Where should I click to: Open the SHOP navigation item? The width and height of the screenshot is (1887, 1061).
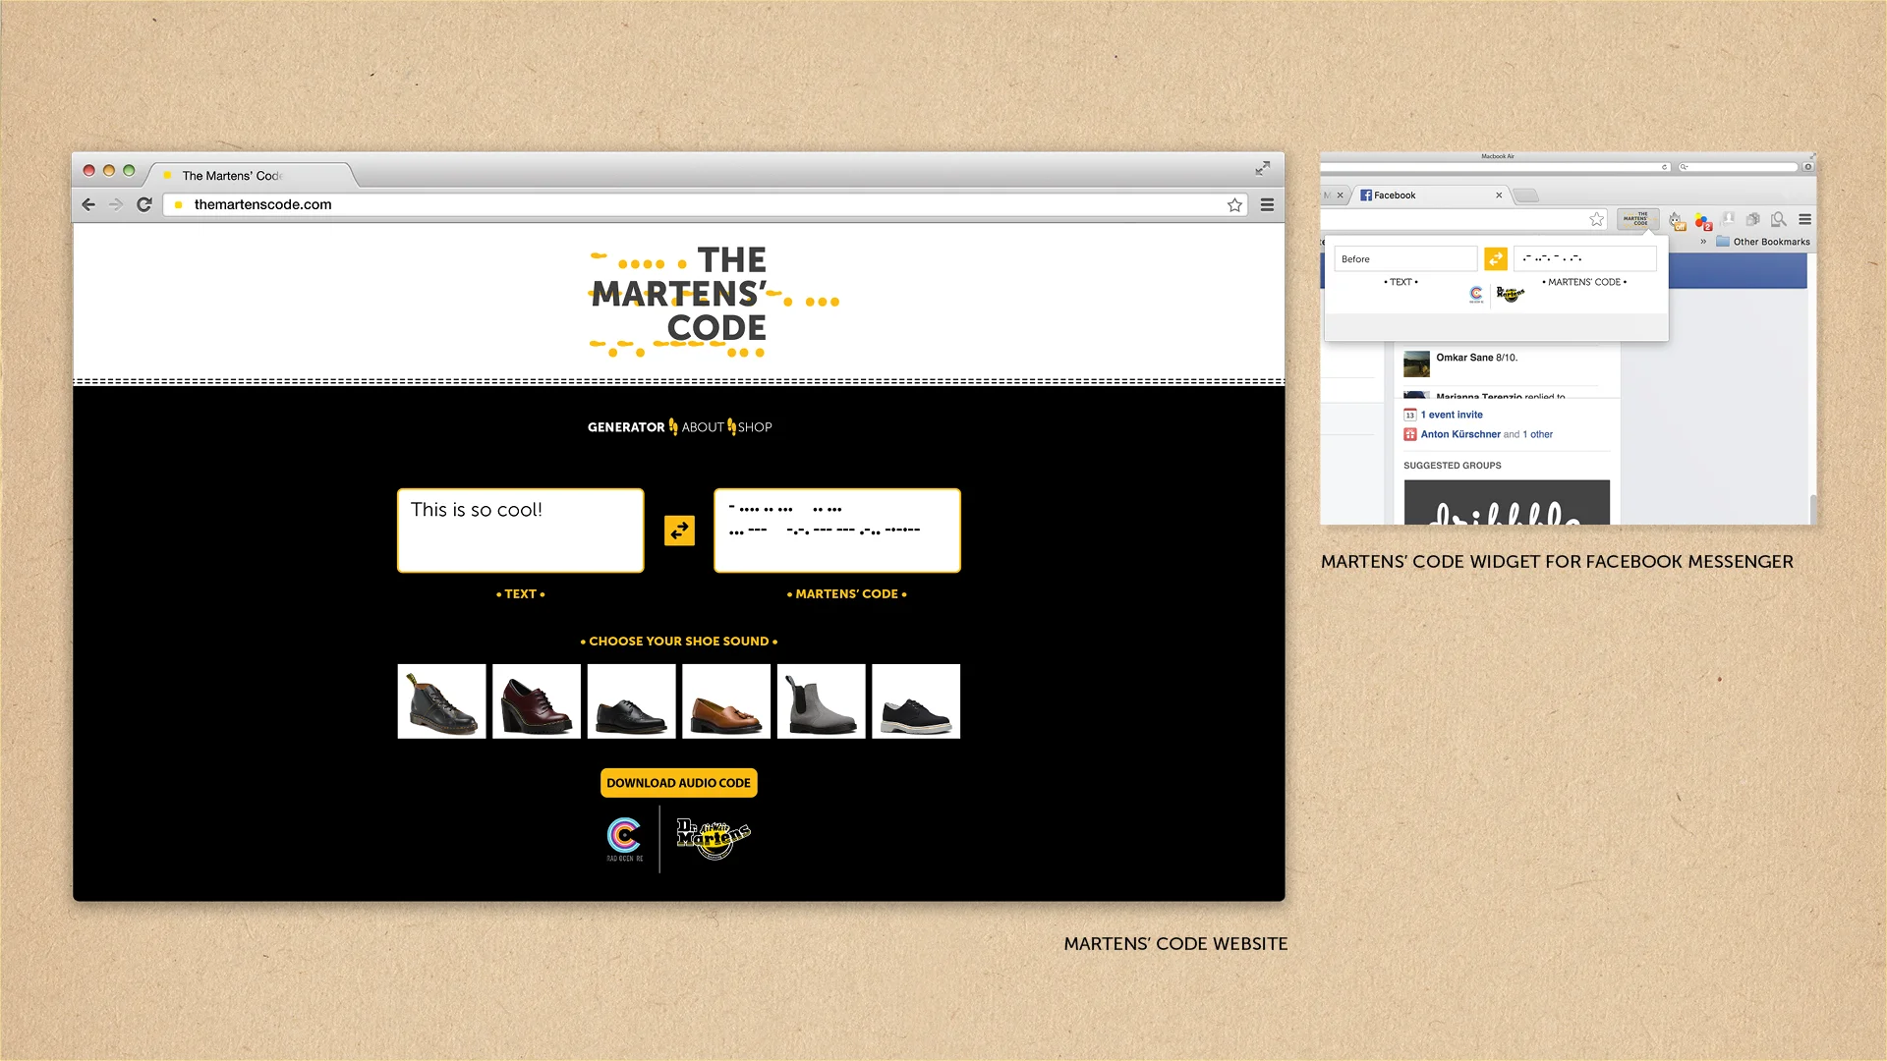click(755, 427)
